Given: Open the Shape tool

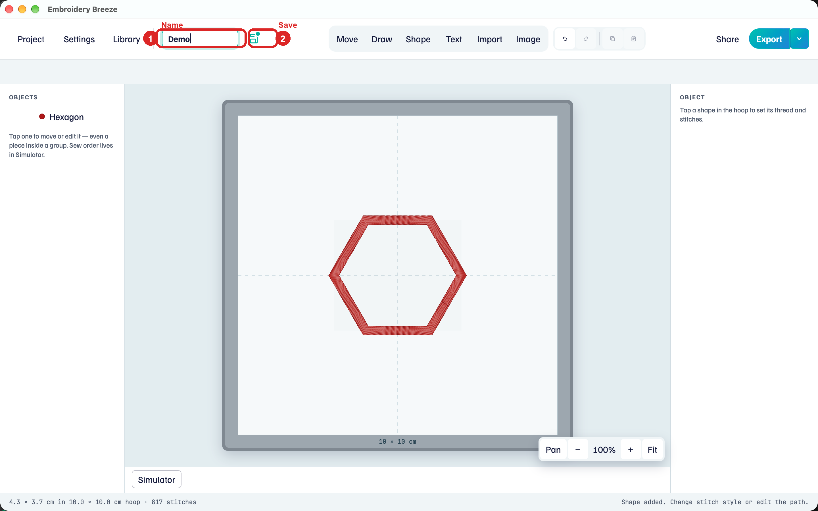Looking at the screenshot, I should point(418,39).
